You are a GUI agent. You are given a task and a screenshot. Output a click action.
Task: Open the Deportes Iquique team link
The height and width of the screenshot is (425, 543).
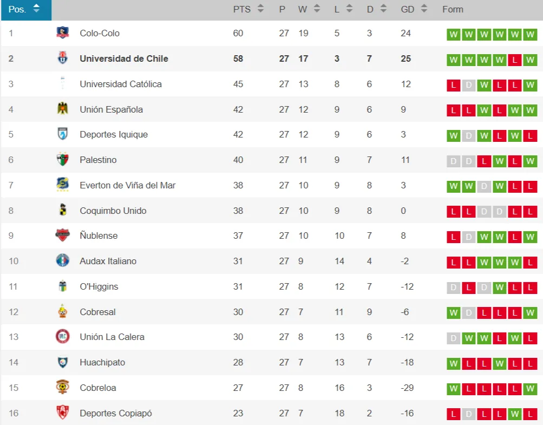113,134
